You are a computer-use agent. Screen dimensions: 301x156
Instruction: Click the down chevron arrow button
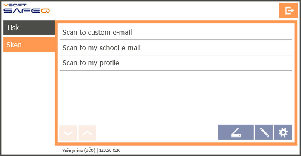pos(68,133)
